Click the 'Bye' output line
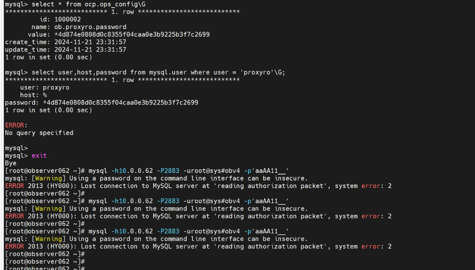The width and height of the screenshot is (475, 270). 11,163
